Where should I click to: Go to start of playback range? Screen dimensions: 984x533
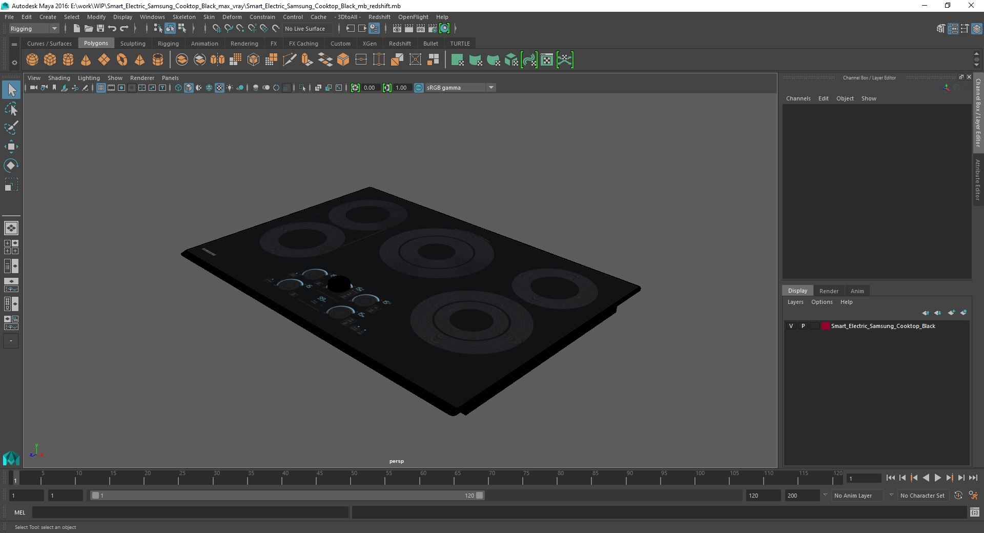pos(891,478)
